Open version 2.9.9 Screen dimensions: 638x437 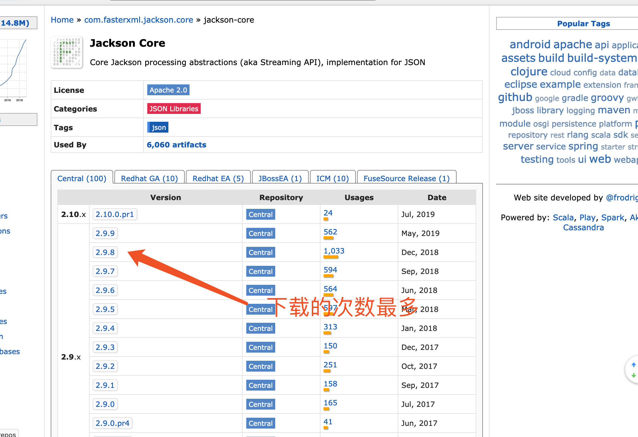(105, 233)
